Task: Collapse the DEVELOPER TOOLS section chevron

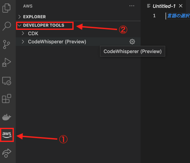Action: pos(20,25)
